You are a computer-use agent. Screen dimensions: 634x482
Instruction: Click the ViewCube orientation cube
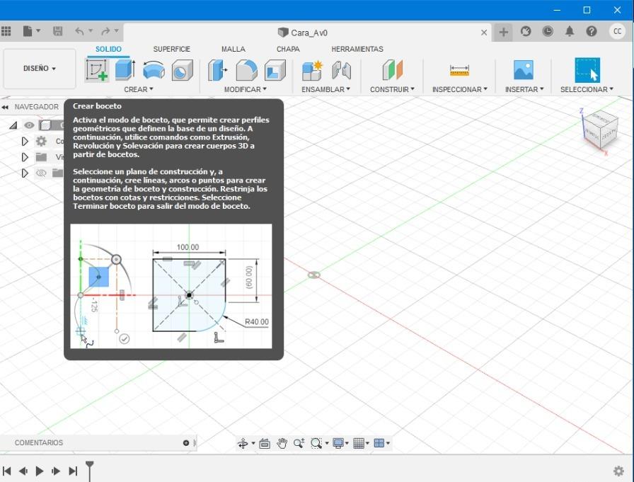click(599, 130)
